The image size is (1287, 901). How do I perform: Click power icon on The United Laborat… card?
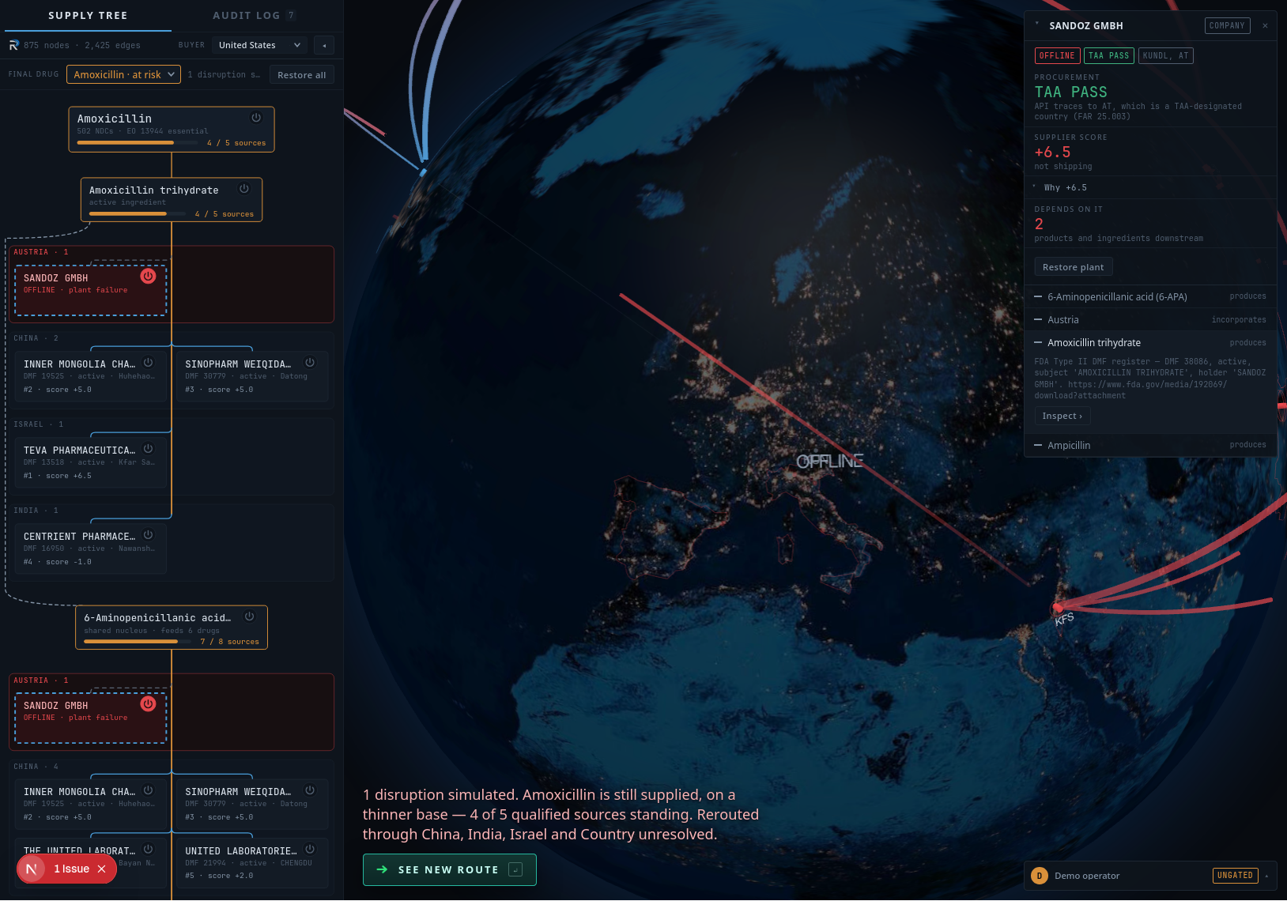click(148, 850)
